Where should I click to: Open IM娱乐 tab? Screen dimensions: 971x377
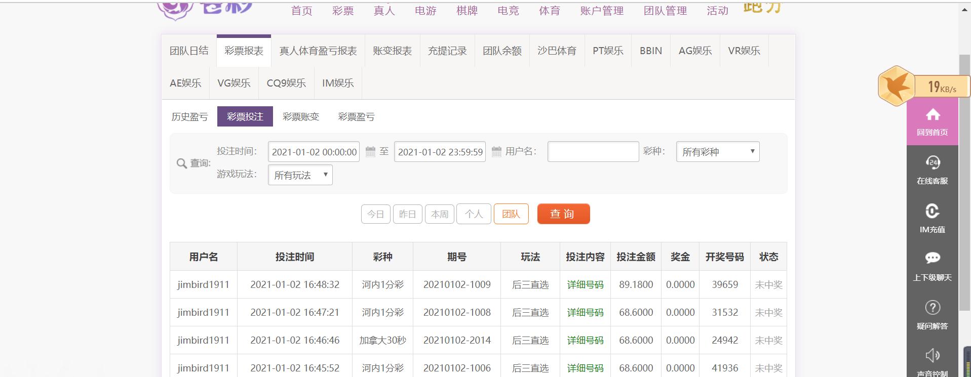pyautogui.click(x=338, y=83)
